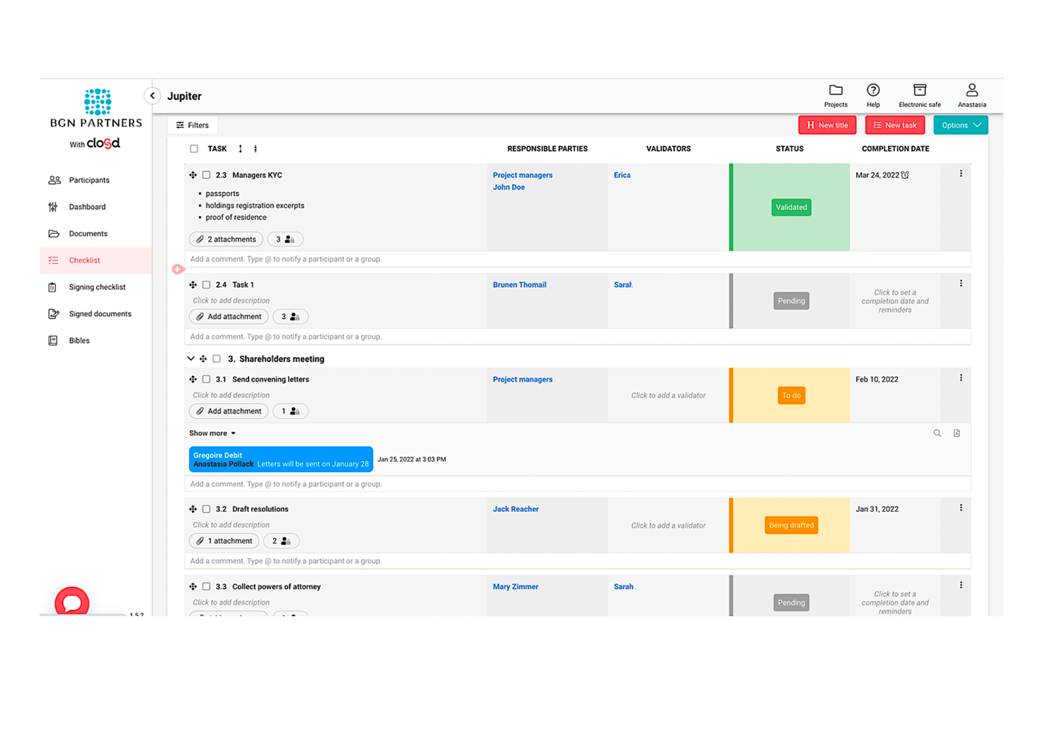
Task: Check the select-all checkbox beside TASK header
Action: click(x=194, y=149)
